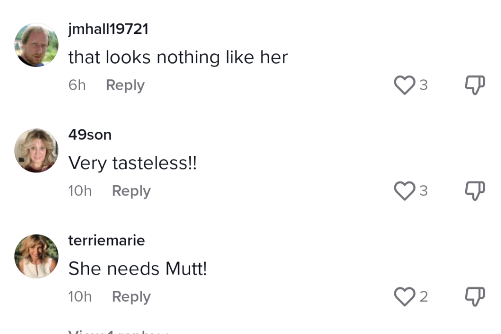The image size is (501, 334).
Task: Click the 'that looks nothing like her' comment text
Action: point(178,58)
